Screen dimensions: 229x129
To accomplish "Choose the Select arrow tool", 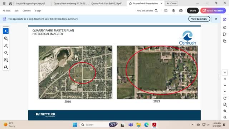I will (x=6, y=31).
